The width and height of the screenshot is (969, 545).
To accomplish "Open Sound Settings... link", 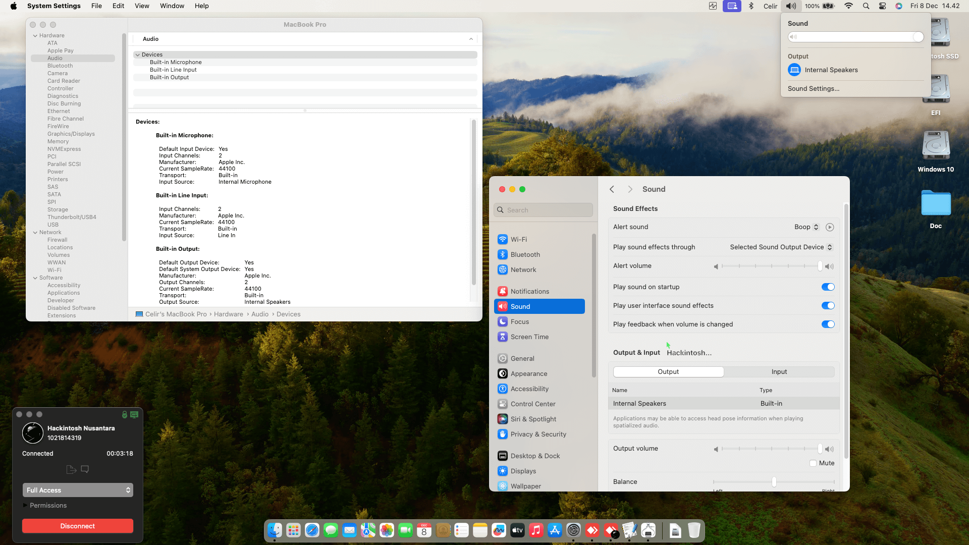I will click(x=814, y=89).
